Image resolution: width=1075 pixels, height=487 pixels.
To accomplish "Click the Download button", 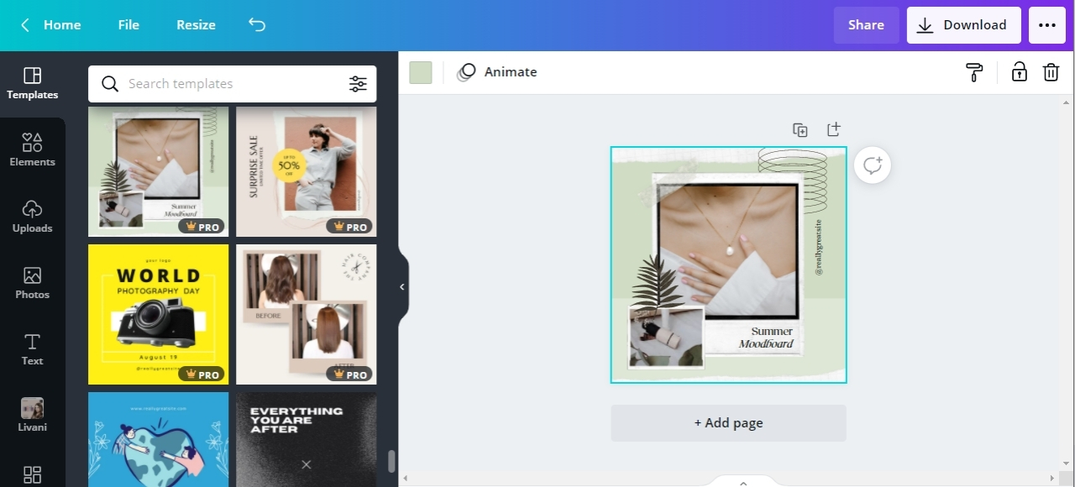I will (963, 25).
